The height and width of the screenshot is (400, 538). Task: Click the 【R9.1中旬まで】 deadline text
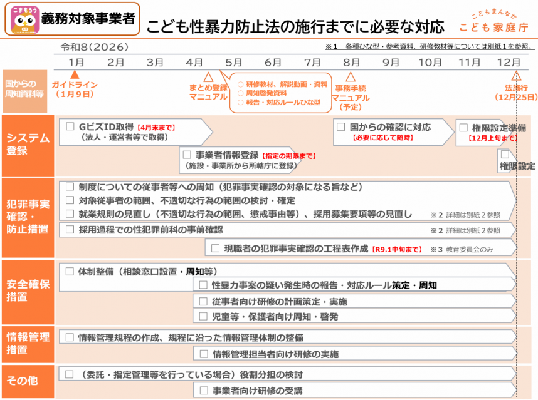tap(397, 250)
